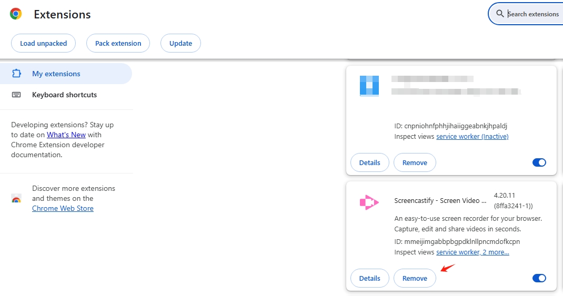The image size is (563, 296).
Task: Open Screencastify service worker, 2 more link
Action: 472,252
